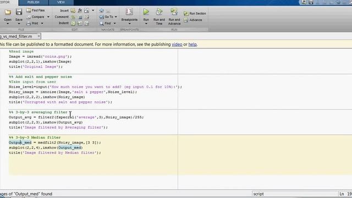
Task: Select the vs_med_filter.m file tab
Action: [x=16, y=36]
